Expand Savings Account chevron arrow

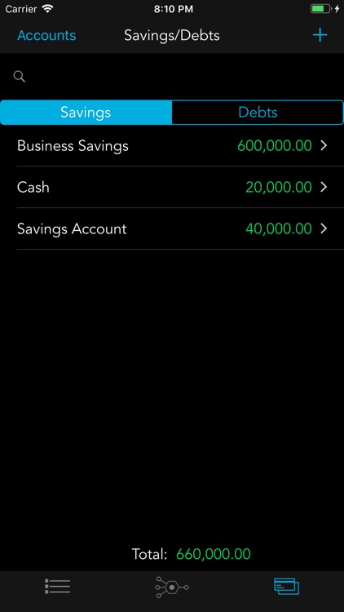click(x=324, y=228)
